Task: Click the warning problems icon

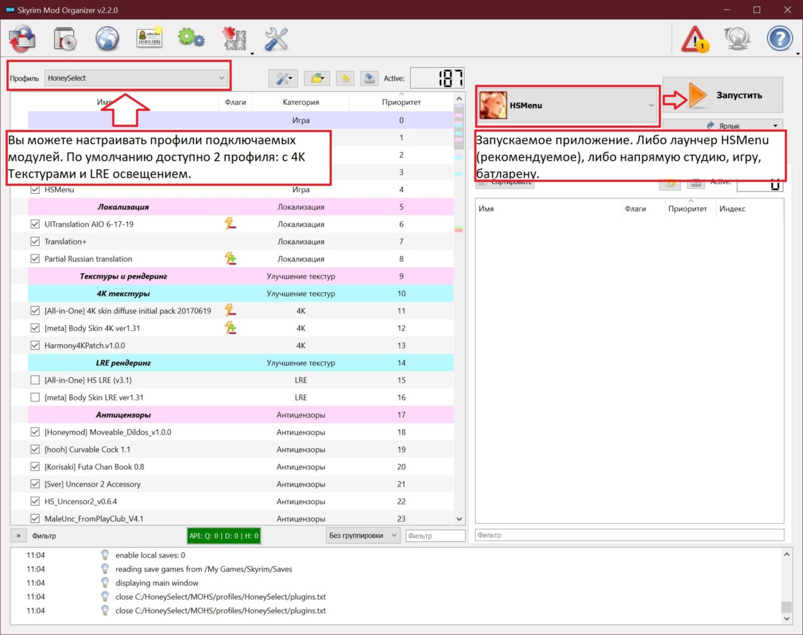Action: click(695, 39)
